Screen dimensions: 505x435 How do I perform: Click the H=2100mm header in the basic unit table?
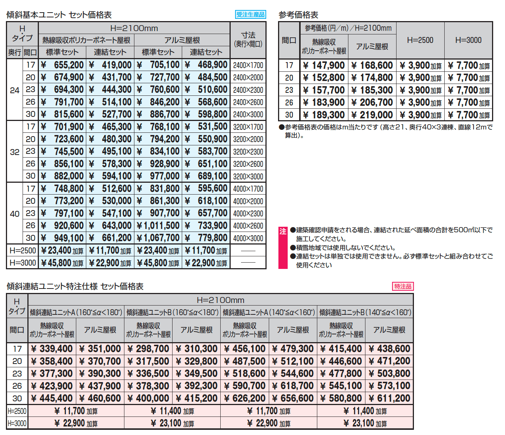tap(134, 28)
